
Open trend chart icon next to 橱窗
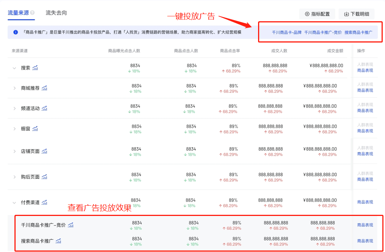tap(35, 129)
